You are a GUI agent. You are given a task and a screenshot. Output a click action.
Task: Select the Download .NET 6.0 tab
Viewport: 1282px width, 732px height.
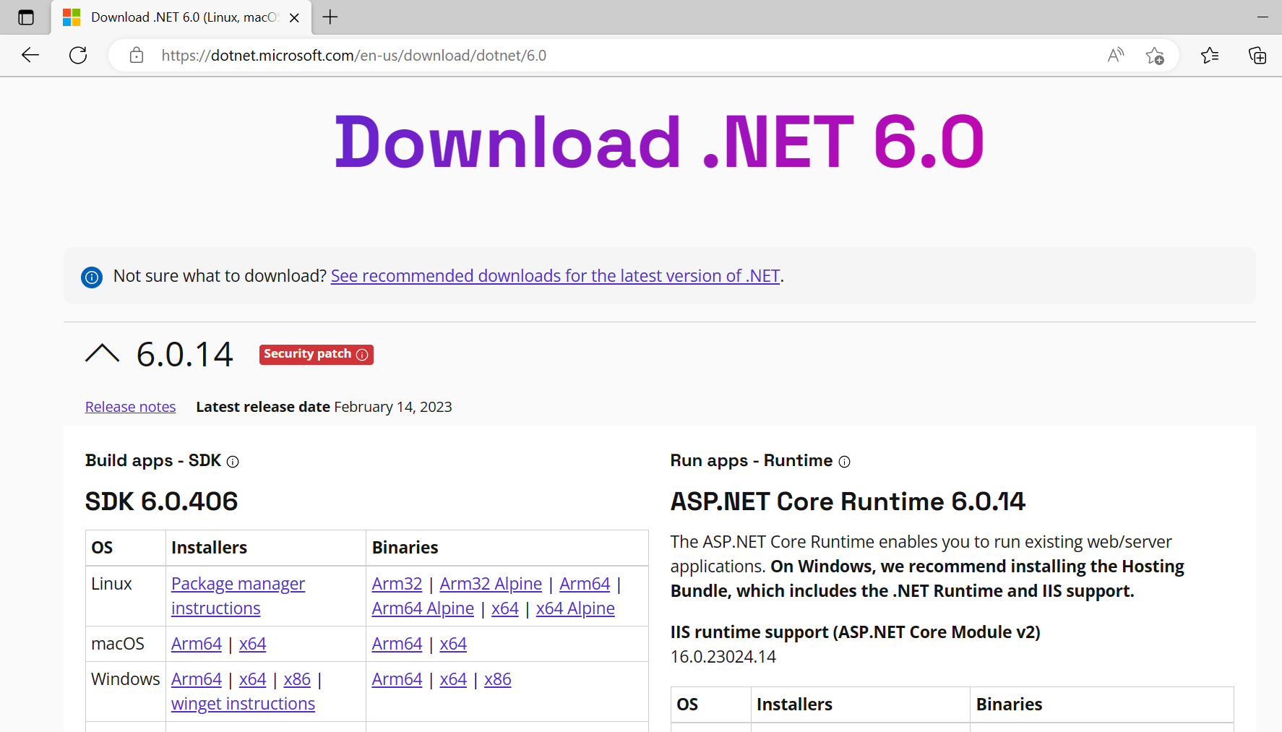point(181,17)
